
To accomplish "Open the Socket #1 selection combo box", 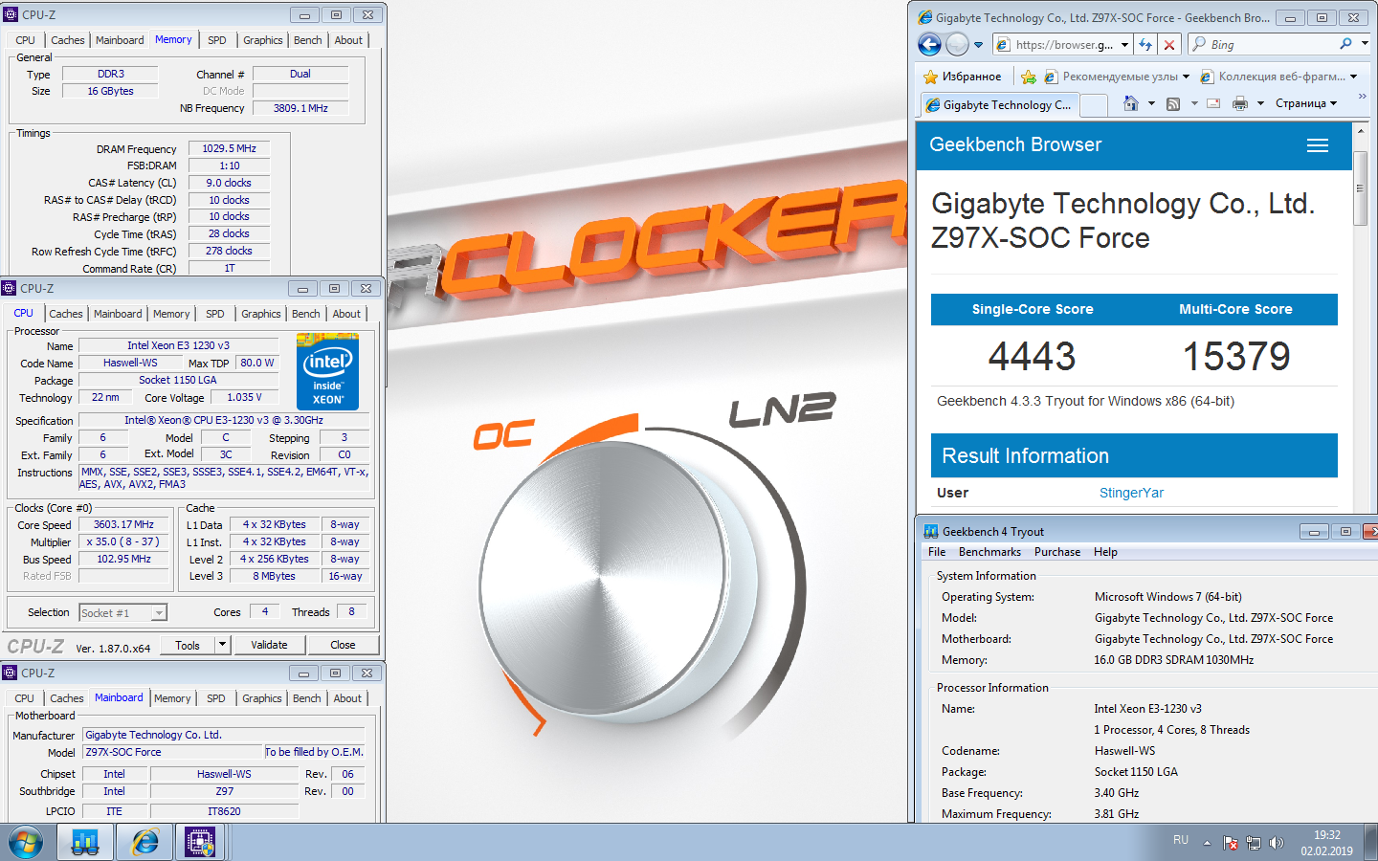I will tap(123, 612).
